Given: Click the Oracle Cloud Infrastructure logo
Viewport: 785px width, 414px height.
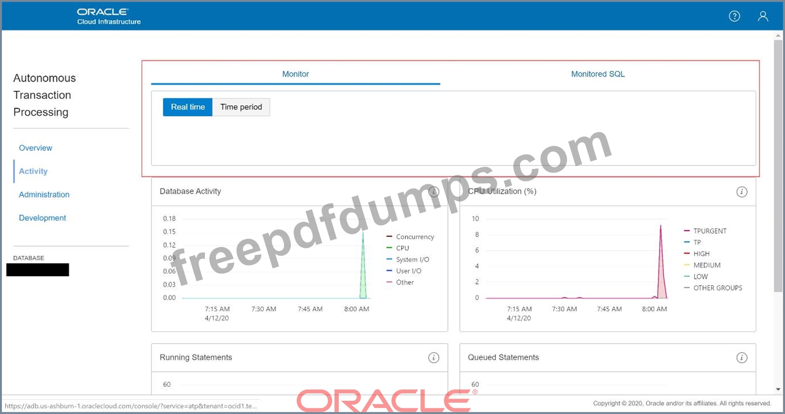Looking at the screenshot, I should pyautogui.click(x=109, y=16).
